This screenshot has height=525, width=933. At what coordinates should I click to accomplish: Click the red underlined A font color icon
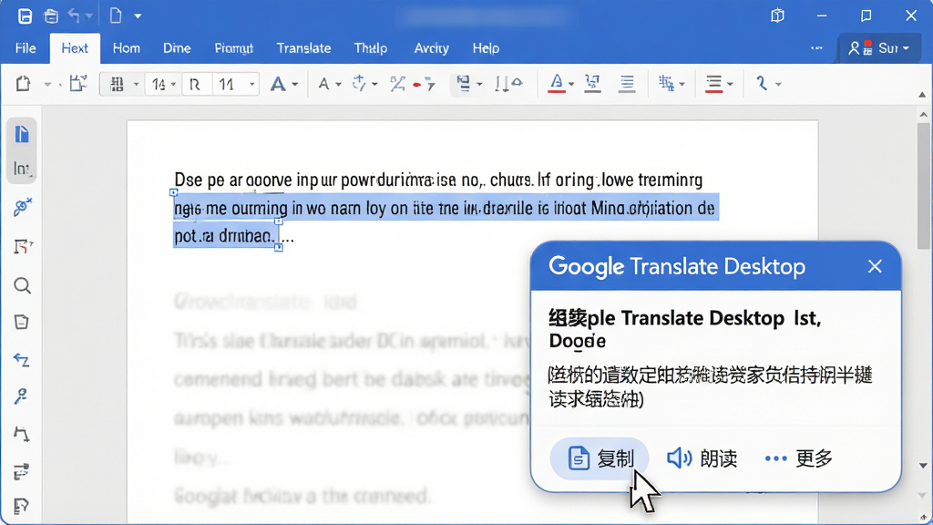(x=557, y=84)
